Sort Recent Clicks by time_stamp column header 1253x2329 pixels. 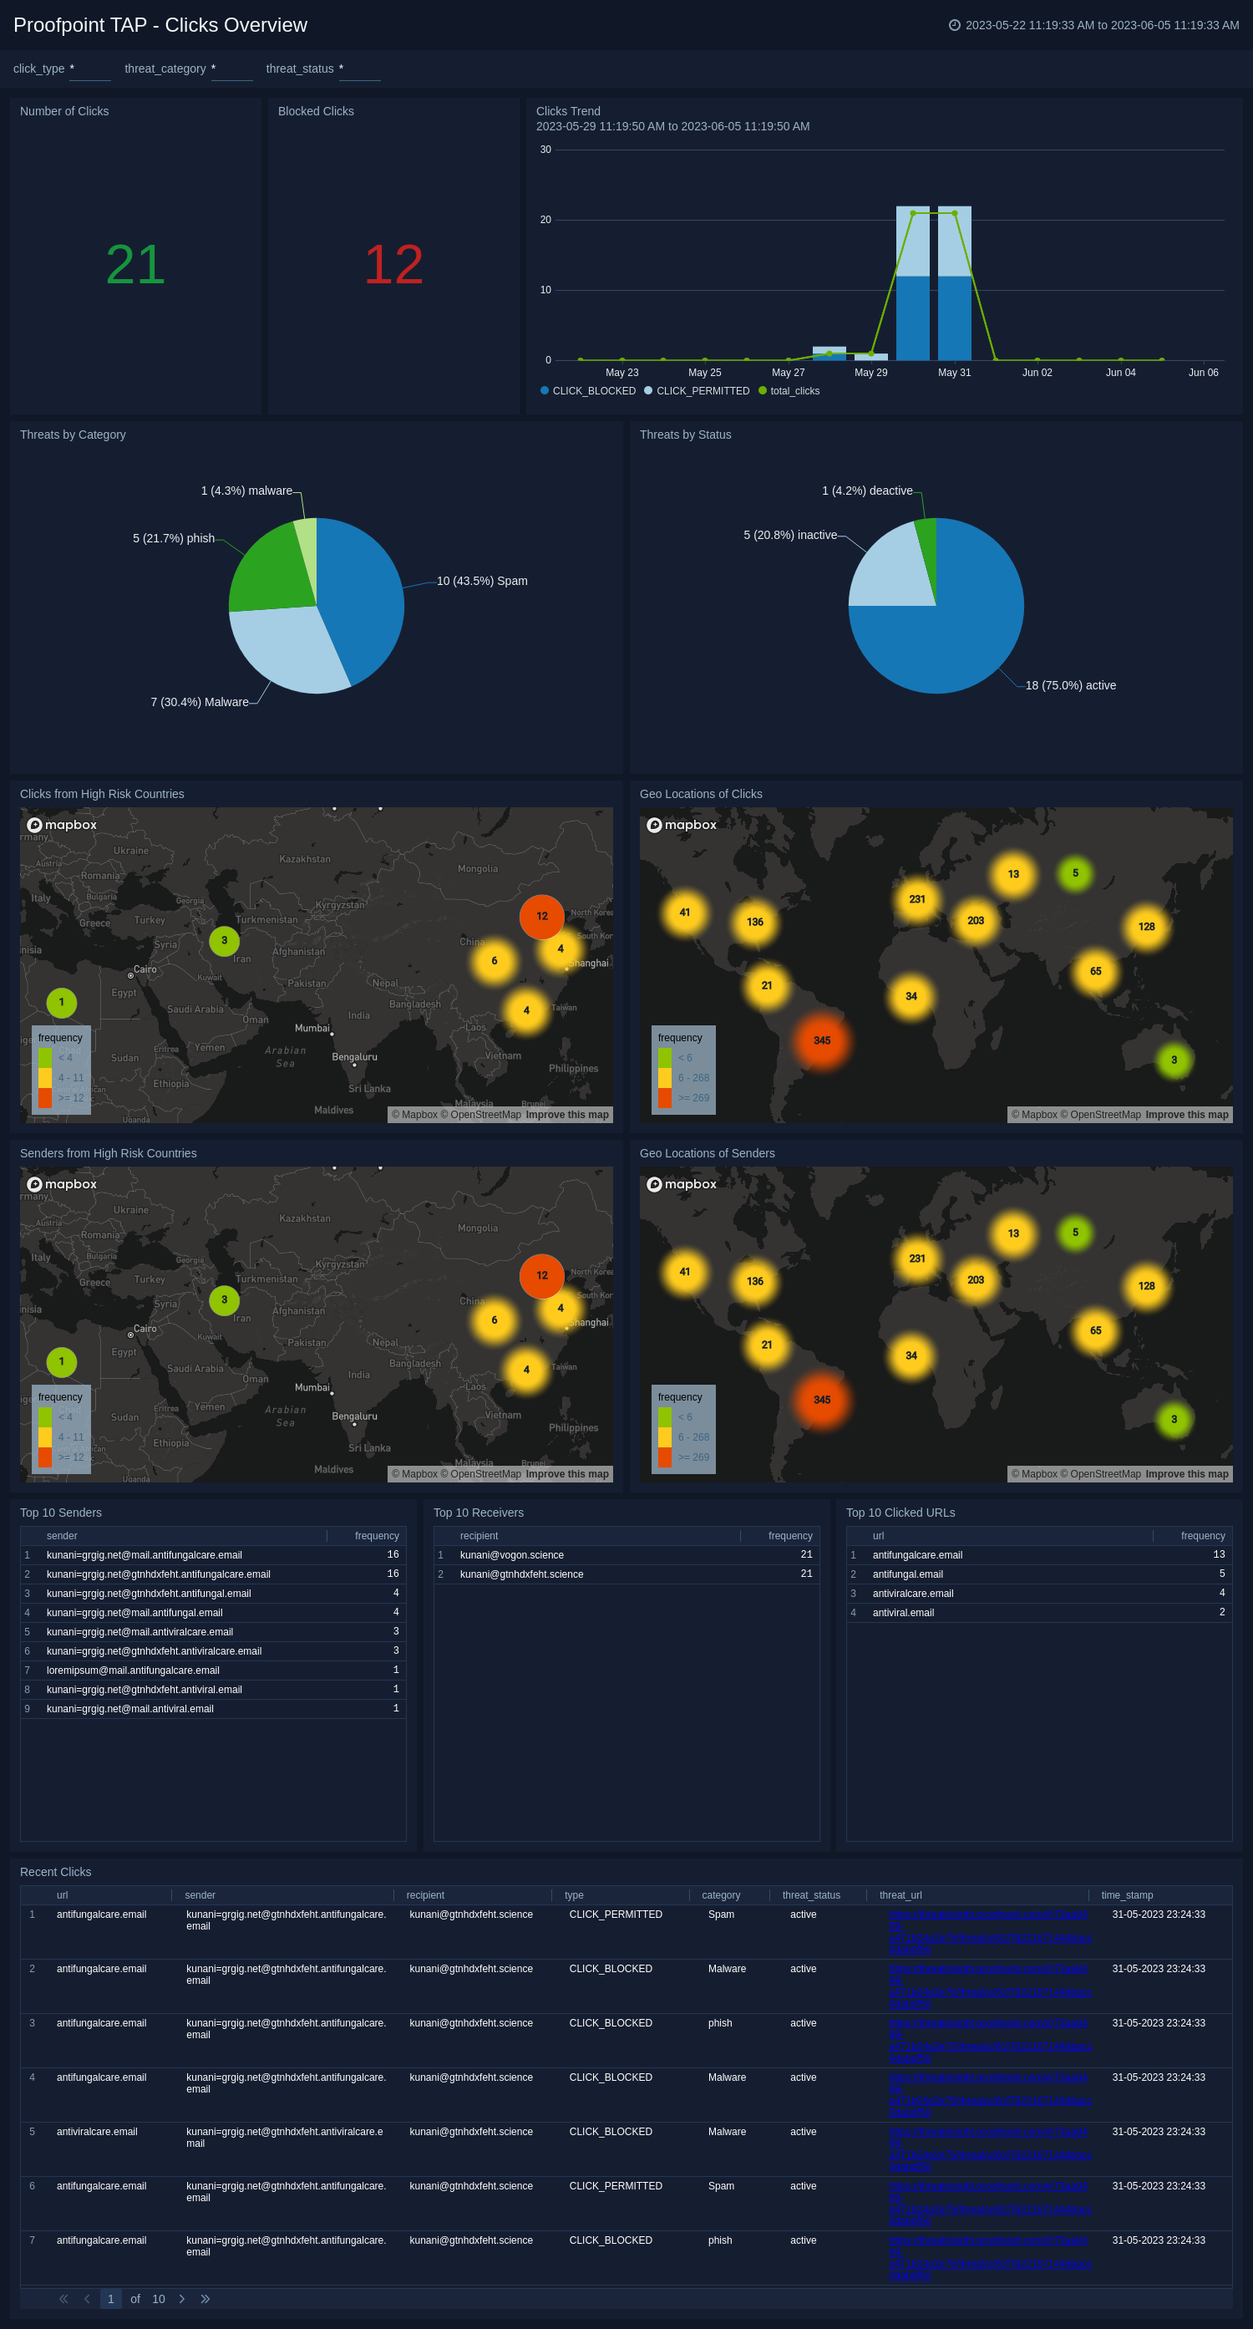point(1126,1894)
